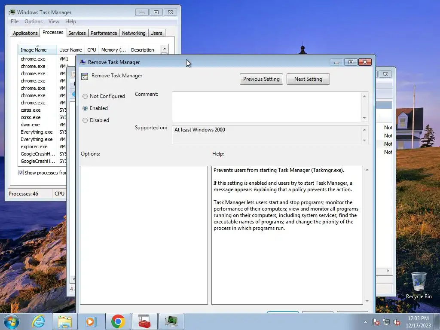Switch to the Networking tab

coord(134,33)
